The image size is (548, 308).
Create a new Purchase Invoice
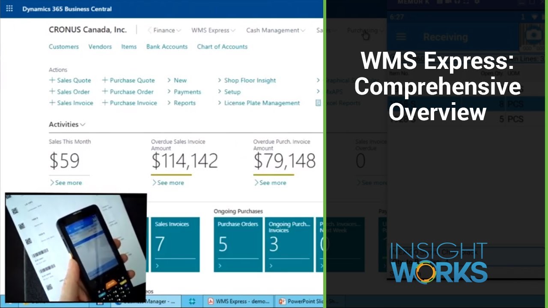coord(129,103)
